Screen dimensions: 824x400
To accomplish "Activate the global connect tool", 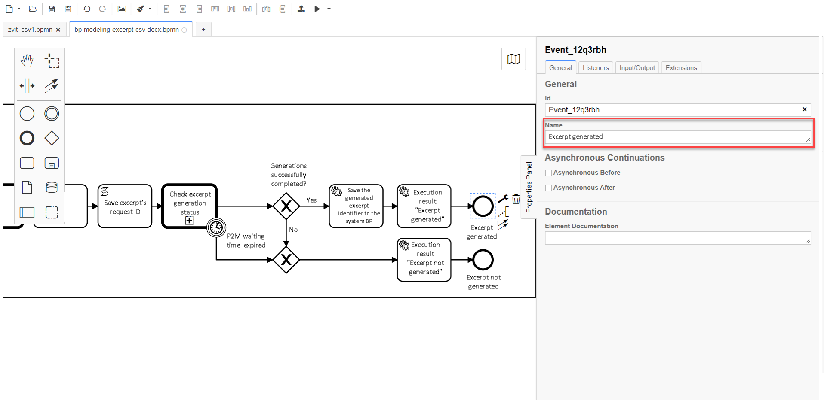I will click(52, 85).
